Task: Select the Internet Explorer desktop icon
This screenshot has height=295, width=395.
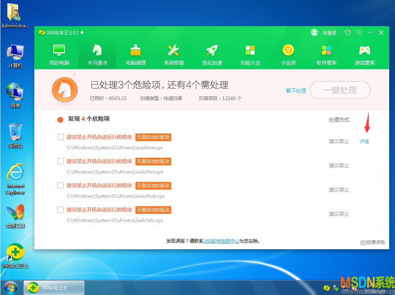Action: [x=15, y=179]
